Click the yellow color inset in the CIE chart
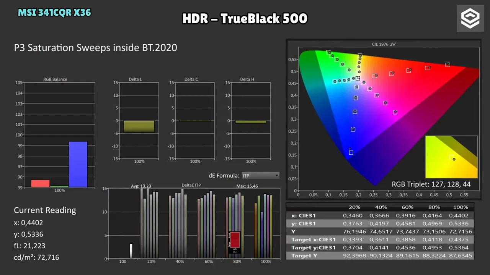This screenshot has width=490, height=275. (x=451, y=157)
